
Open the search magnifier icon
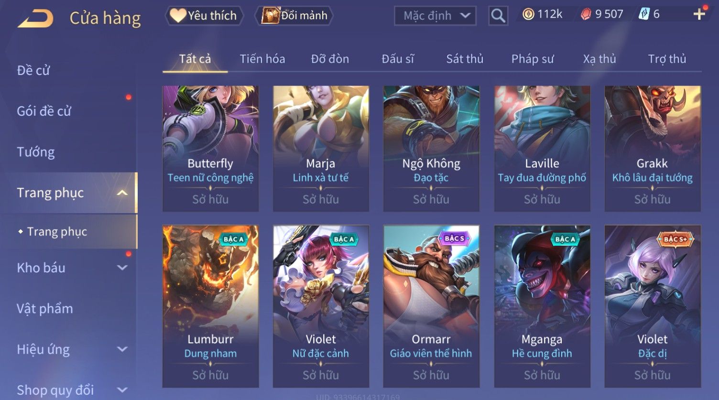click(x=498, y=16)
